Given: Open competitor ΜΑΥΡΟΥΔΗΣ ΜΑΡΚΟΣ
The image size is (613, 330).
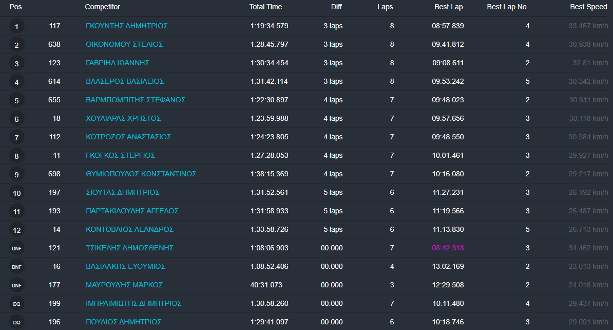Looking at the screenshot, I should point(124,285).
